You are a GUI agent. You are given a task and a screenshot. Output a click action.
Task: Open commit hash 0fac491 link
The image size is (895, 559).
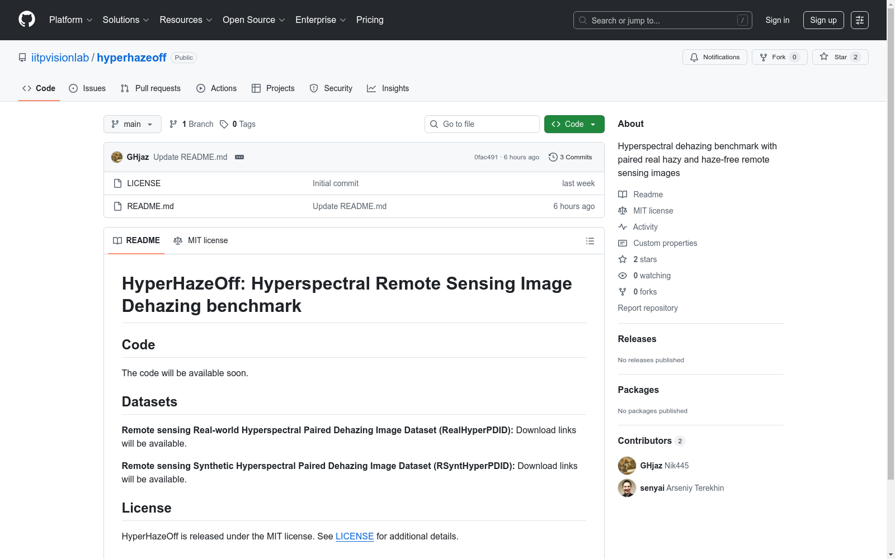click(486, 157)
